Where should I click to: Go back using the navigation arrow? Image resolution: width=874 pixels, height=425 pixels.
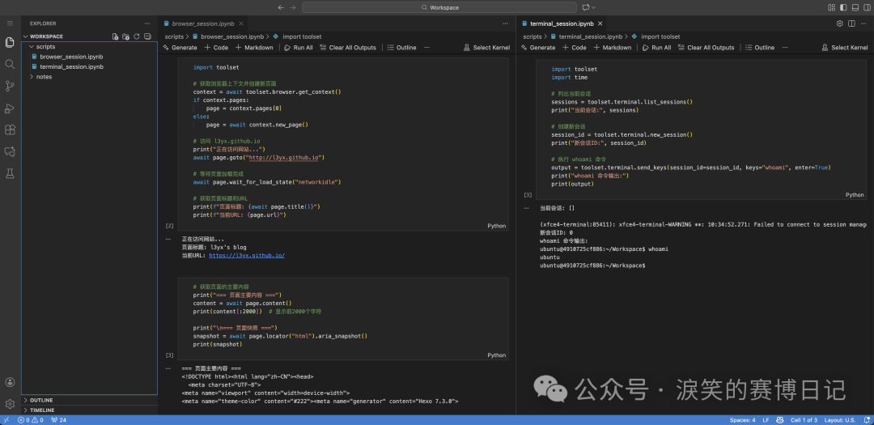point(281,7)
